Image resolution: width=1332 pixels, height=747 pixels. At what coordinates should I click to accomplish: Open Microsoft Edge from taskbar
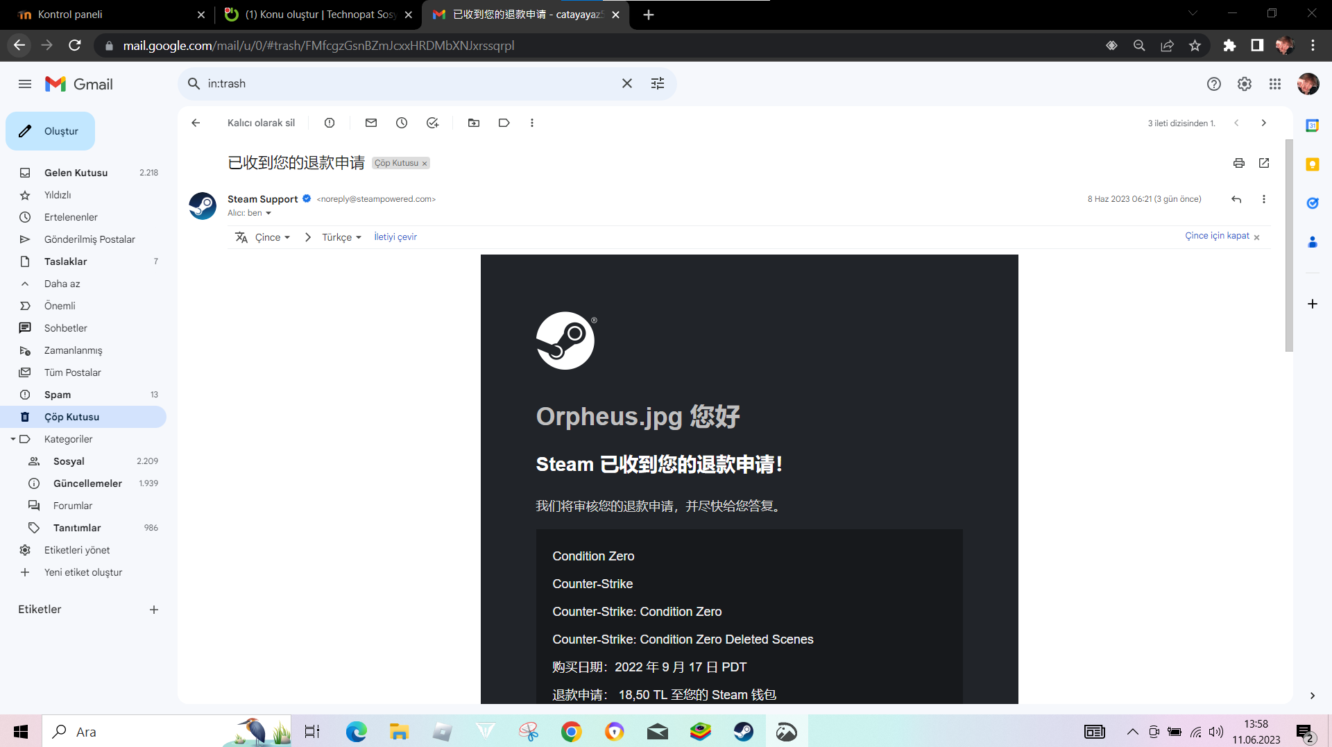pos(356,732)
